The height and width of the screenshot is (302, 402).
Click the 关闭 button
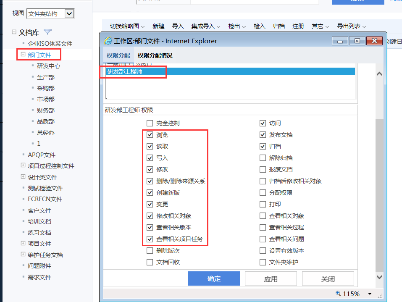coord(328,278)
